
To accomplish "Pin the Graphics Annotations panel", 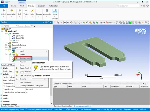I will [146, 84].
